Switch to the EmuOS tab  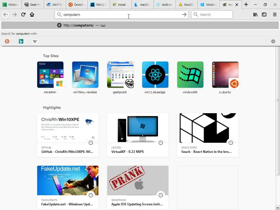click(186, 4)
